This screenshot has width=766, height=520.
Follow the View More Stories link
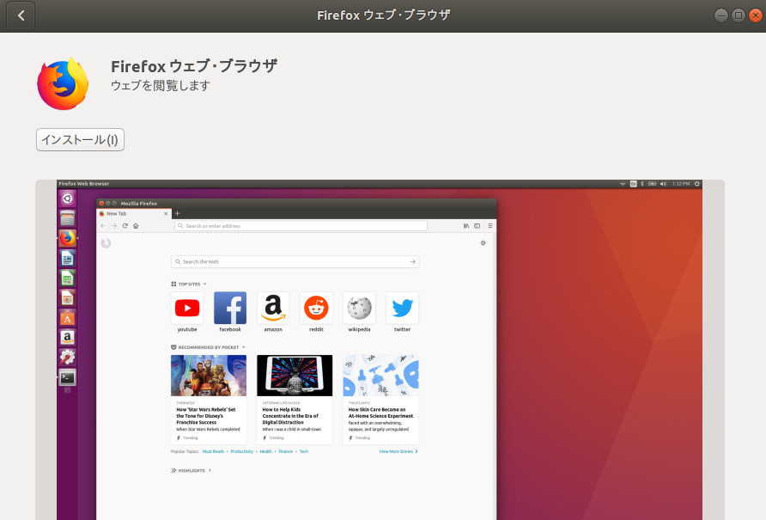tap(396, 451)
